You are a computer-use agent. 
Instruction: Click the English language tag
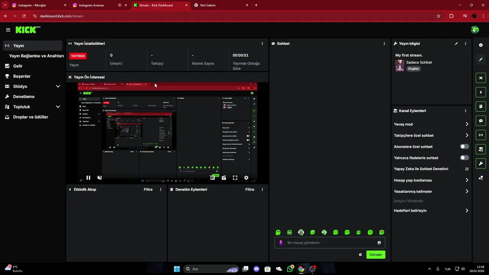pos(413,69)
